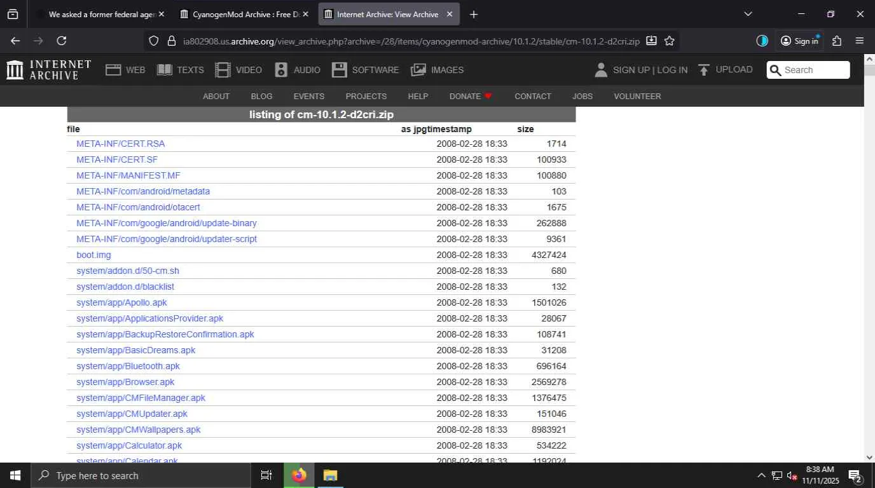
Task: Open the system/addon.d/50-cm.sh link
Action: point(128,271)
